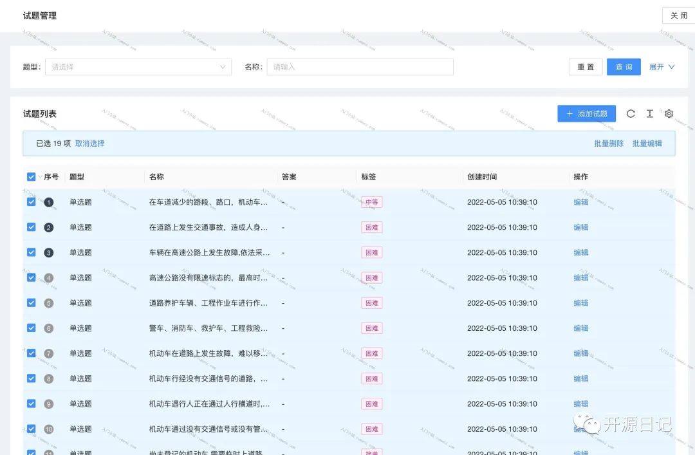This screenshot has width=695, height=455.
Task: Click the 创建时间 column header
Action: click(482, 177)
